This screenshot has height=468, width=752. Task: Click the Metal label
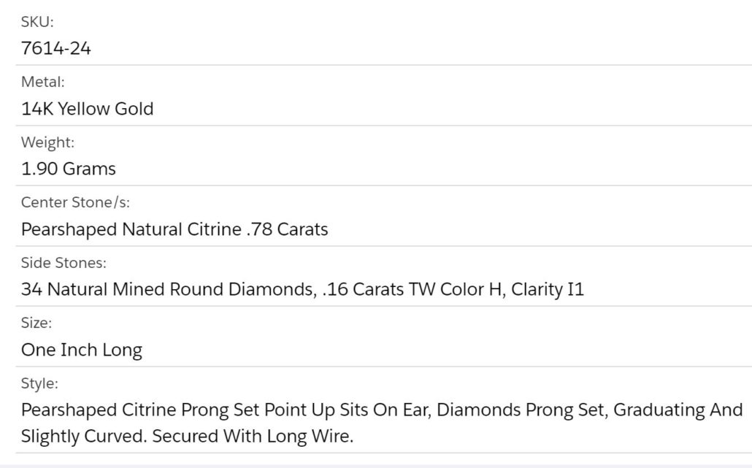42,82
